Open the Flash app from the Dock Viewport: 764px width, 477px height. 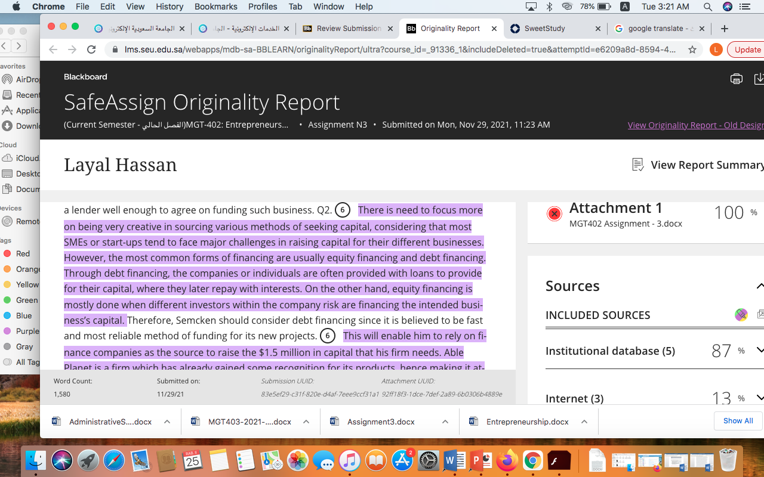click(x=559, y=460)
